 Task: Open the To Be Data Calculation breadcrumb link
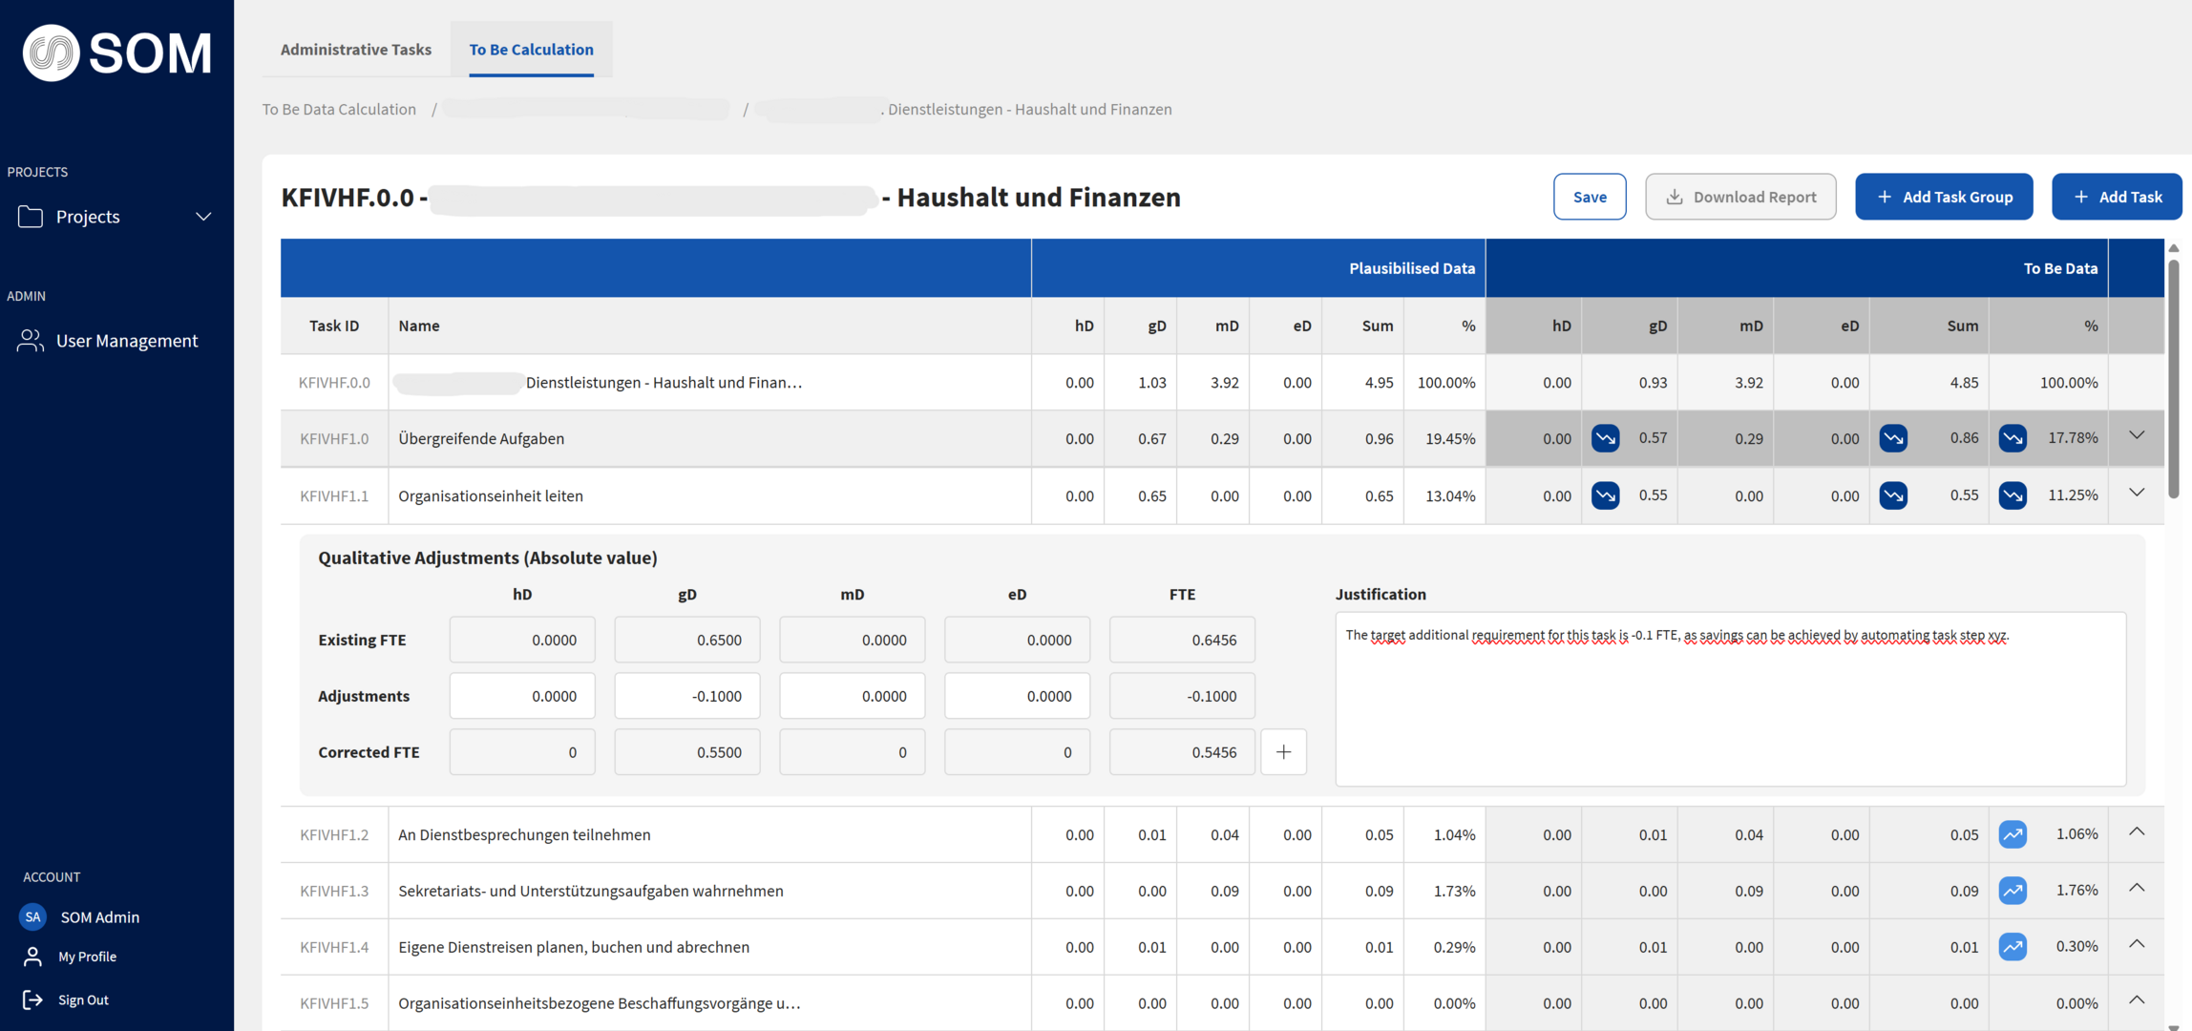click(x=339, y=109)
